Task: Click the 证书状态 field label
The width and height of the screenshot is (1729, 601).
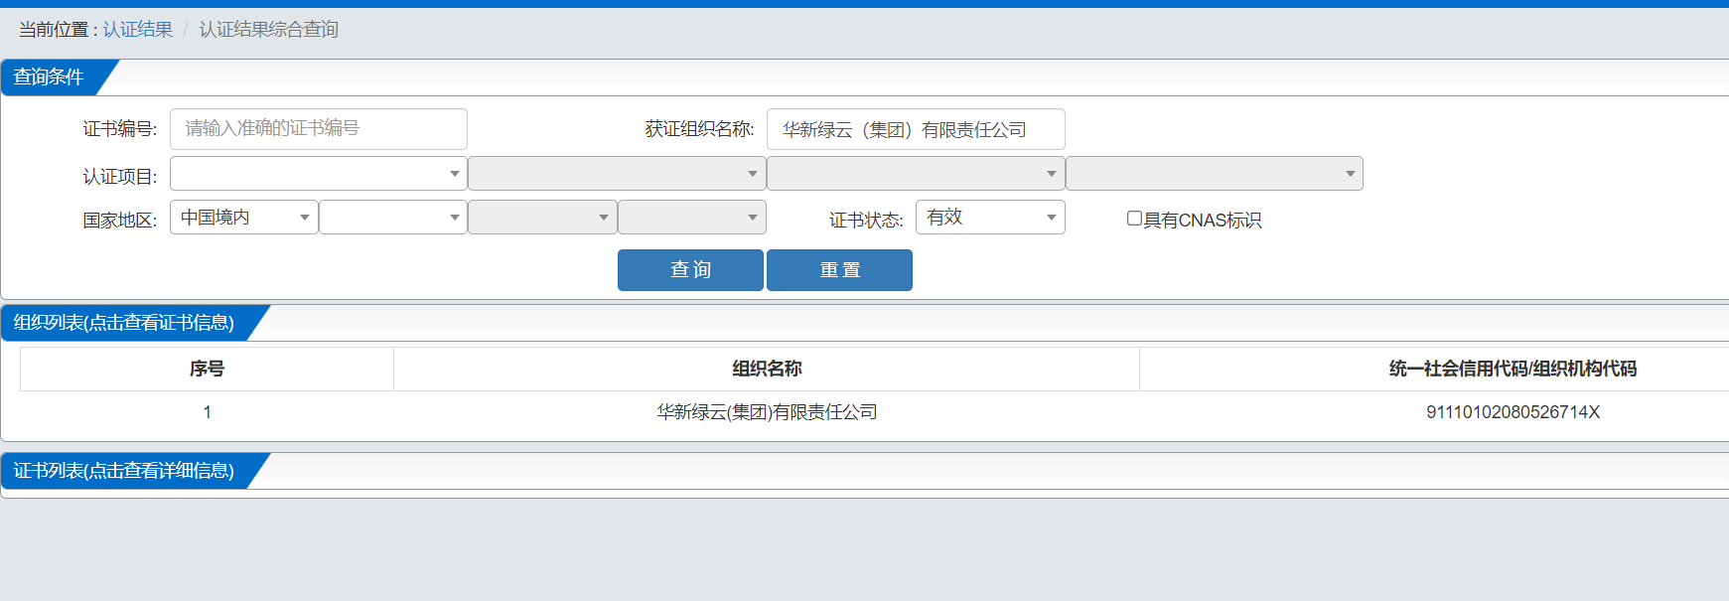Action: click(866, 221)
